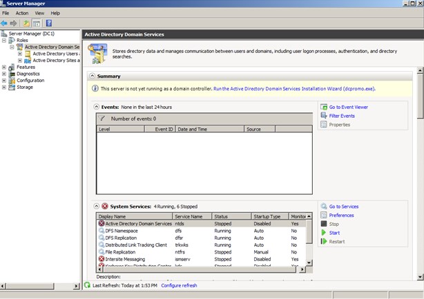
Task: Click the Go to Services gear icon
Action: point(324,206)
